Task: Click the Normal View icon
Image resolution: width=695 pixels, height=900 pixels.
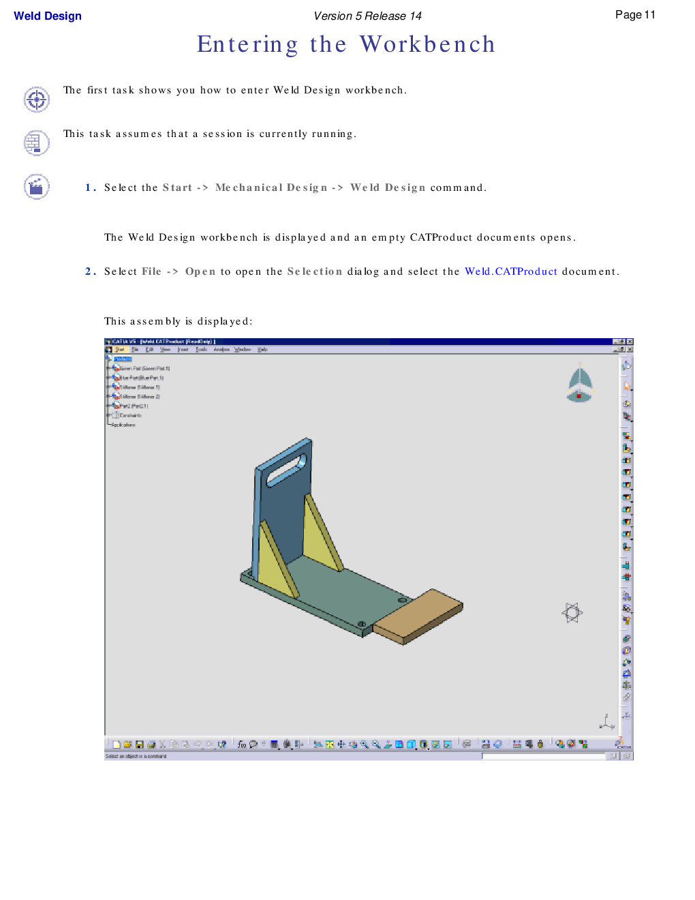Action: [388, 745]
